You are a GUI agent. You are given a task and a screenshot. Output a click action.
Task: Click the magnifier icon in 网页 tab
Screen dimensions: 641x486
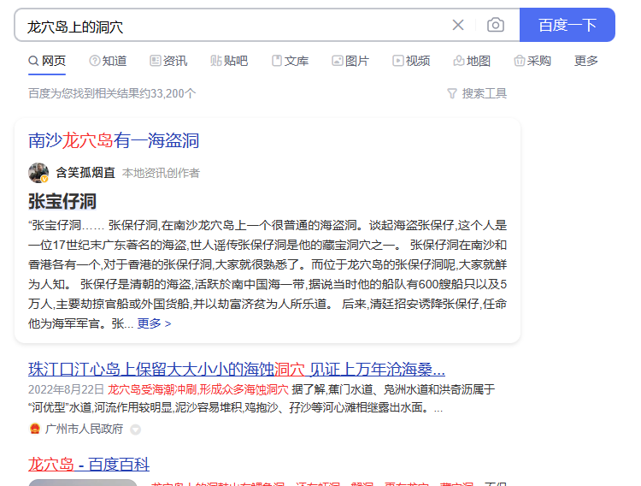click(33, 61)
